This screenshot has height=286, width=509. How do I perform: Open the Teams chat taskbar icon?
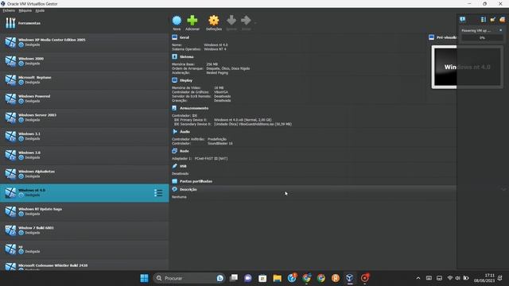[248, 278]
